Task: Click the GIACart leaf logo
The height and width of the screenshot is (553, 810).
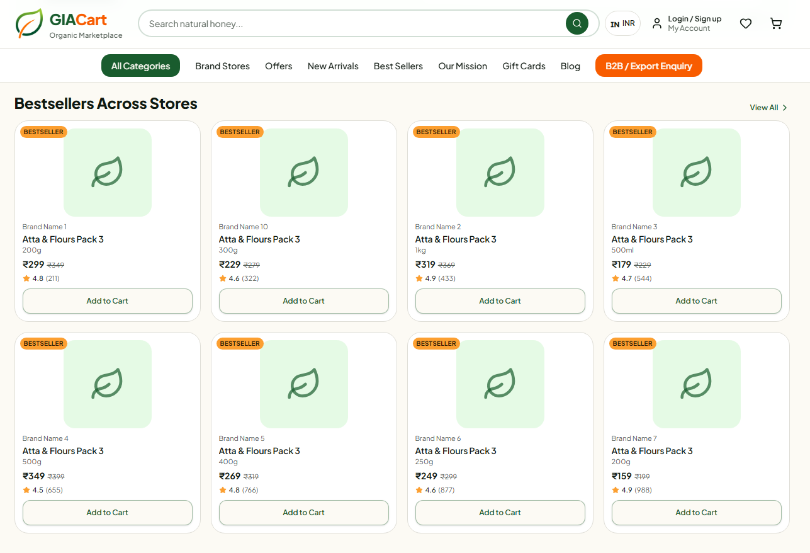Action: click(30, 24)
